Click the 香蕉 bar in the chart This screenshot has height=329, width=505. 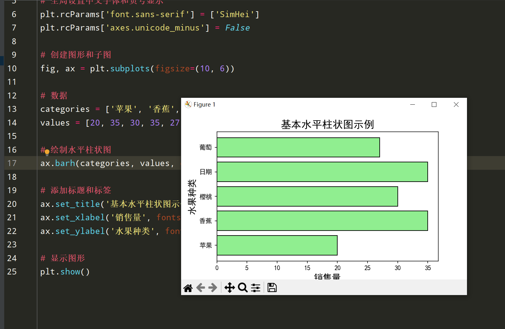(x=322, y=221)
